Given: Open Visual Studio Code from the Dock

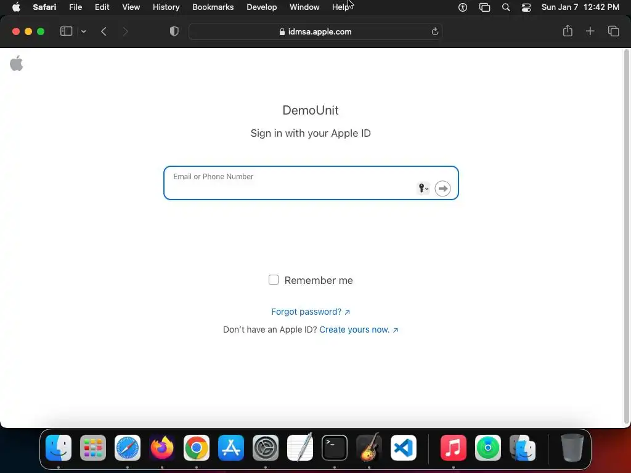Looking at the screenshot, I should click(404, 448).
